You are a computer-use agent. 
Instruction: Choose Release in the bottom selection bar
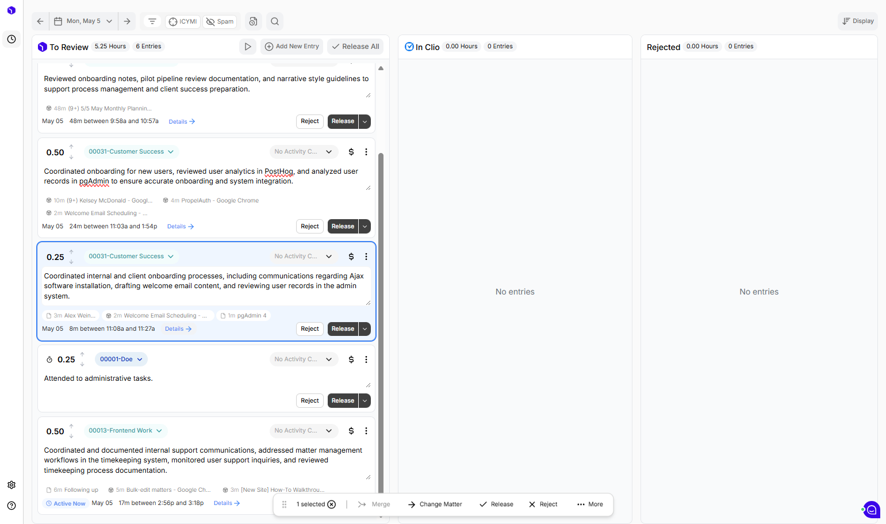tap(497, 504)
